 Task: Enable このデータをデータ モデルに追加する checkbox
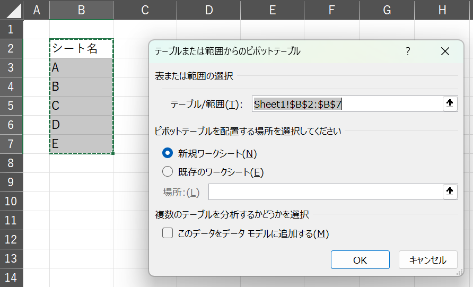point(168,233)
